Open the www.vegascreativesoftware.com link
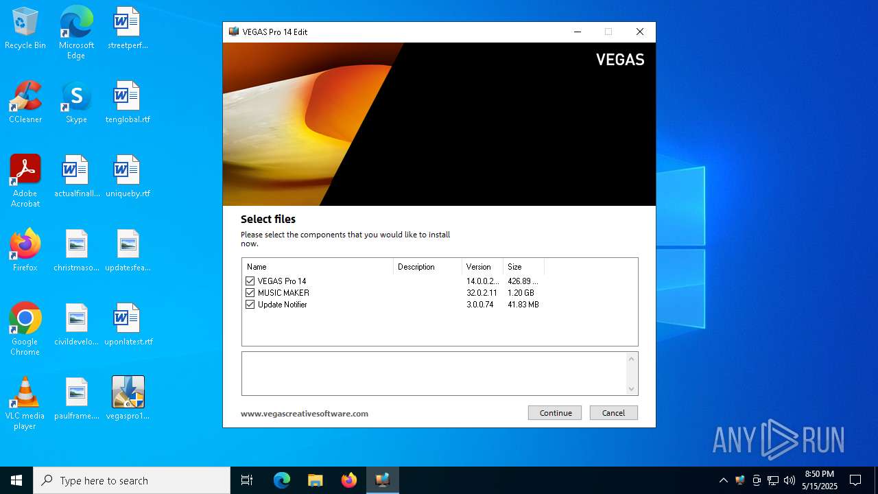The image size is (878, 494). tap(305, 414)
